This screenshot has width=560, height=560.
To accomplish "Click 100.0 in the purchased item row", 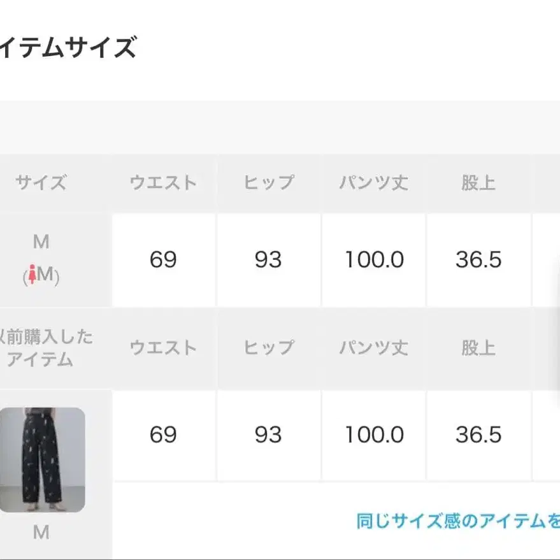I will coord(374,434).
